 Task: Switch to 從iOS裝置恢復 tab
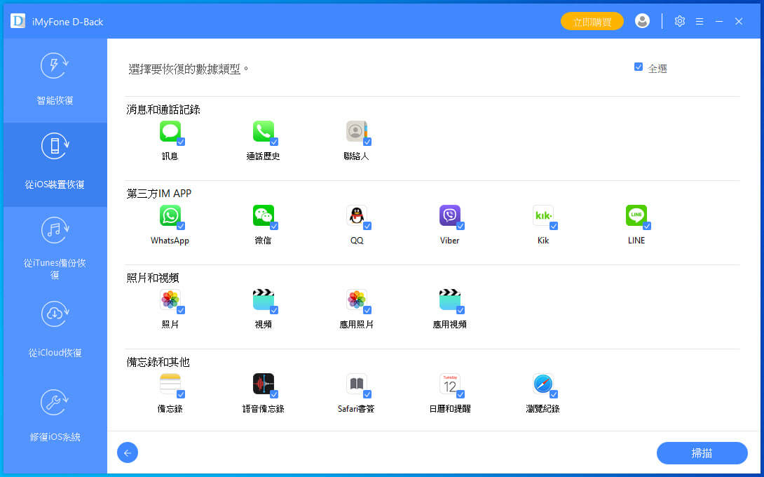click(55, 164)
